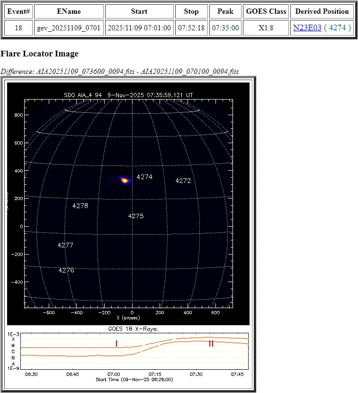The width and height of the screenshot is (358, 393).
Task: Select active region label 4272 on the disk
Action: [x=183, y=181]
